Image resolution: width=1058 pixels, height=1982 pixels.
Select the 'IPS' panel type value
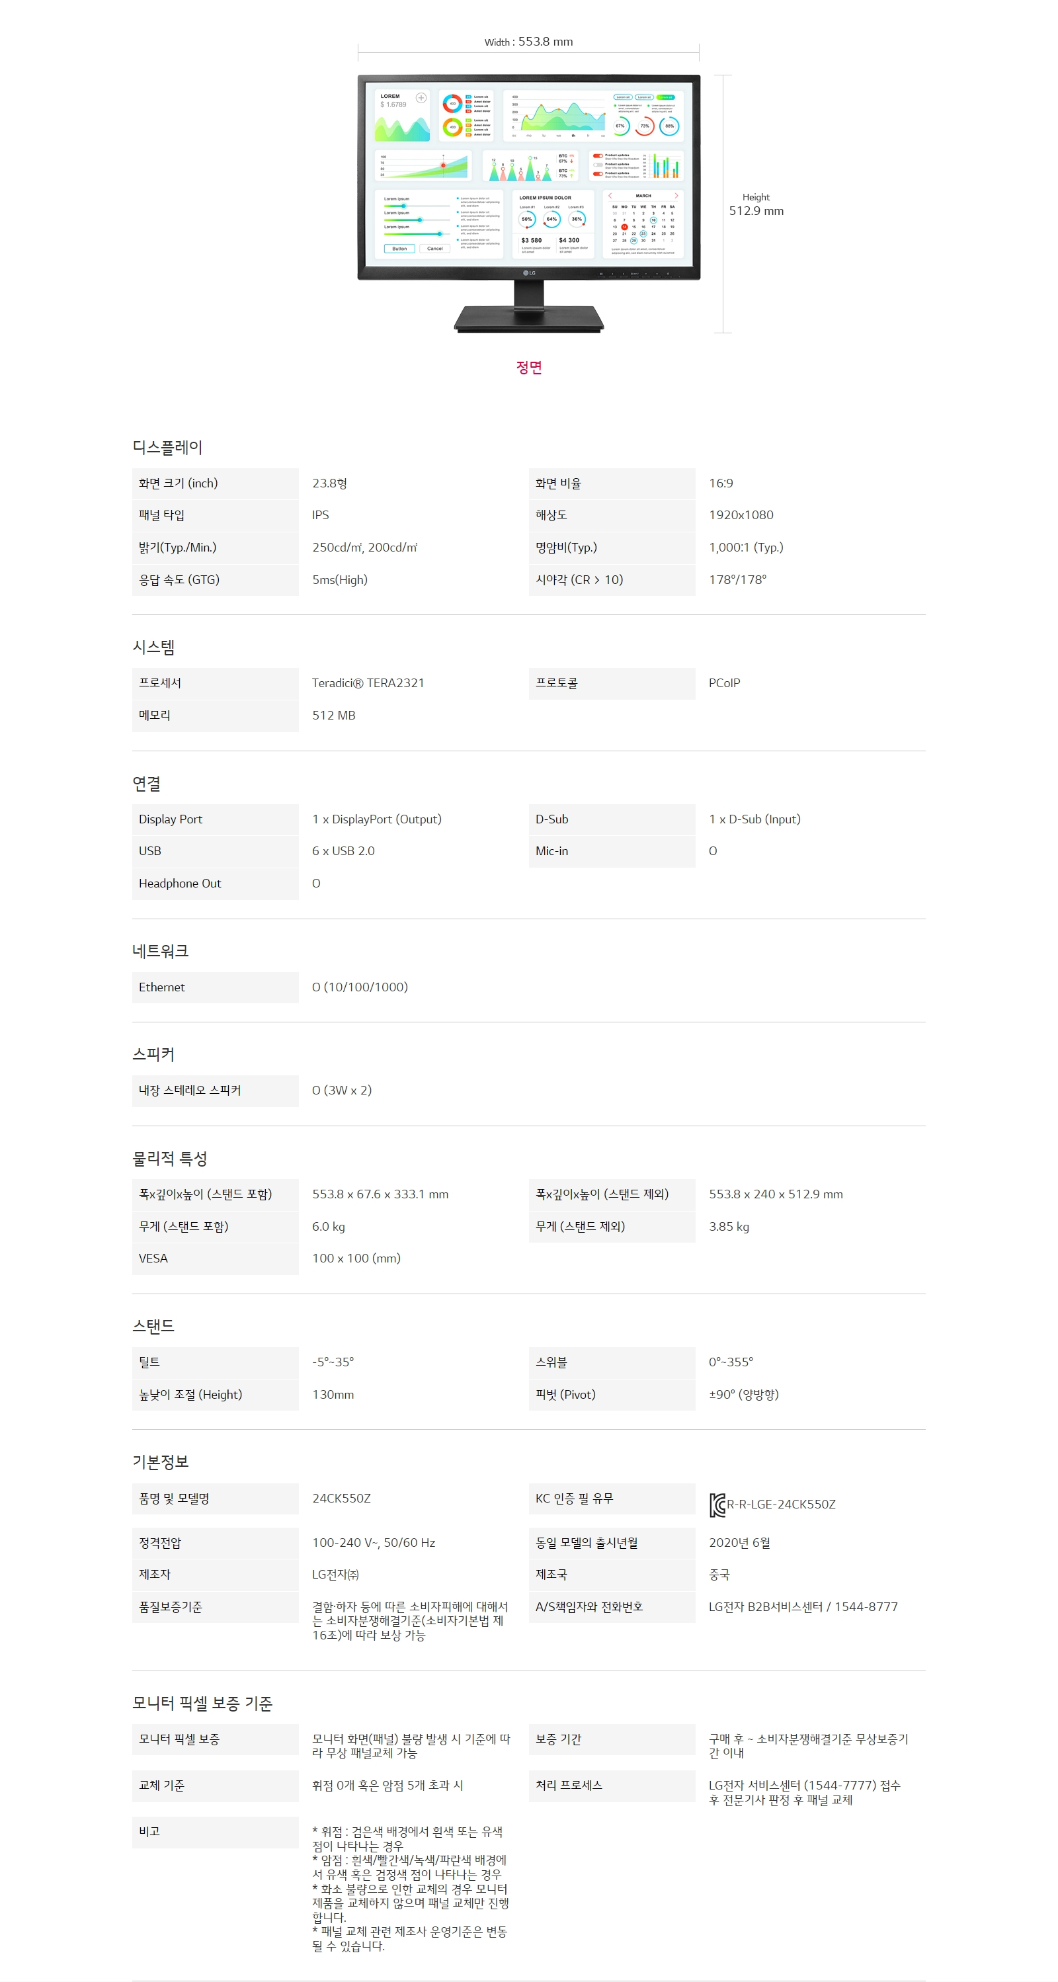(320, 515)
